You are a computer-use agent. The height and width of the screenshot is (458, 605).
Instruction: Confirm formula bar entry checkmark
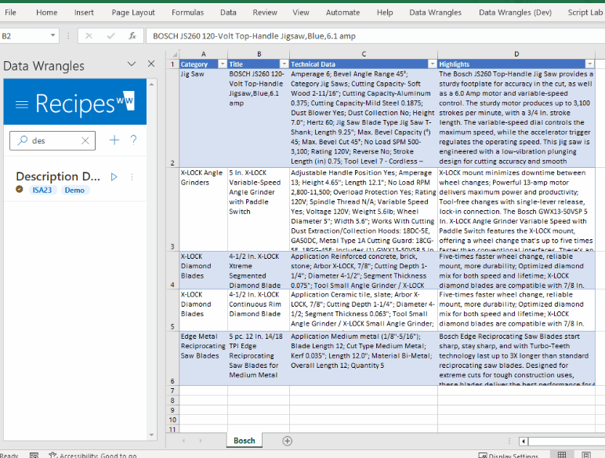[110, 36]
